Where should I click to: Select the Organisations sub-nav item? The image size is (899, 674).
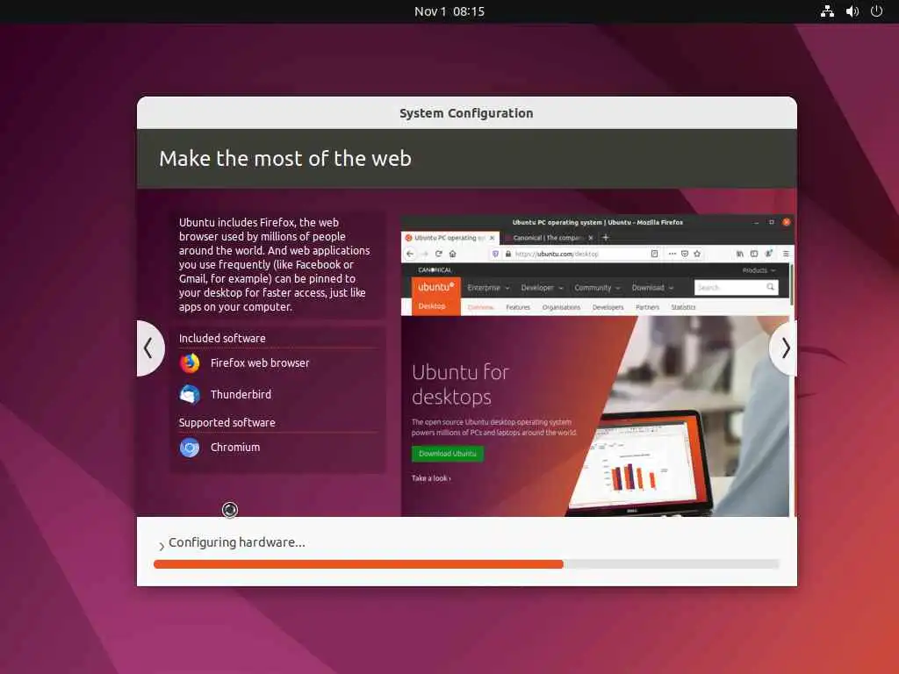coord(561,307)
